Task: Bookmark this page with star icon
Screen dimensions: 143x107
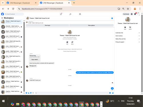Action: click(128, 9)
